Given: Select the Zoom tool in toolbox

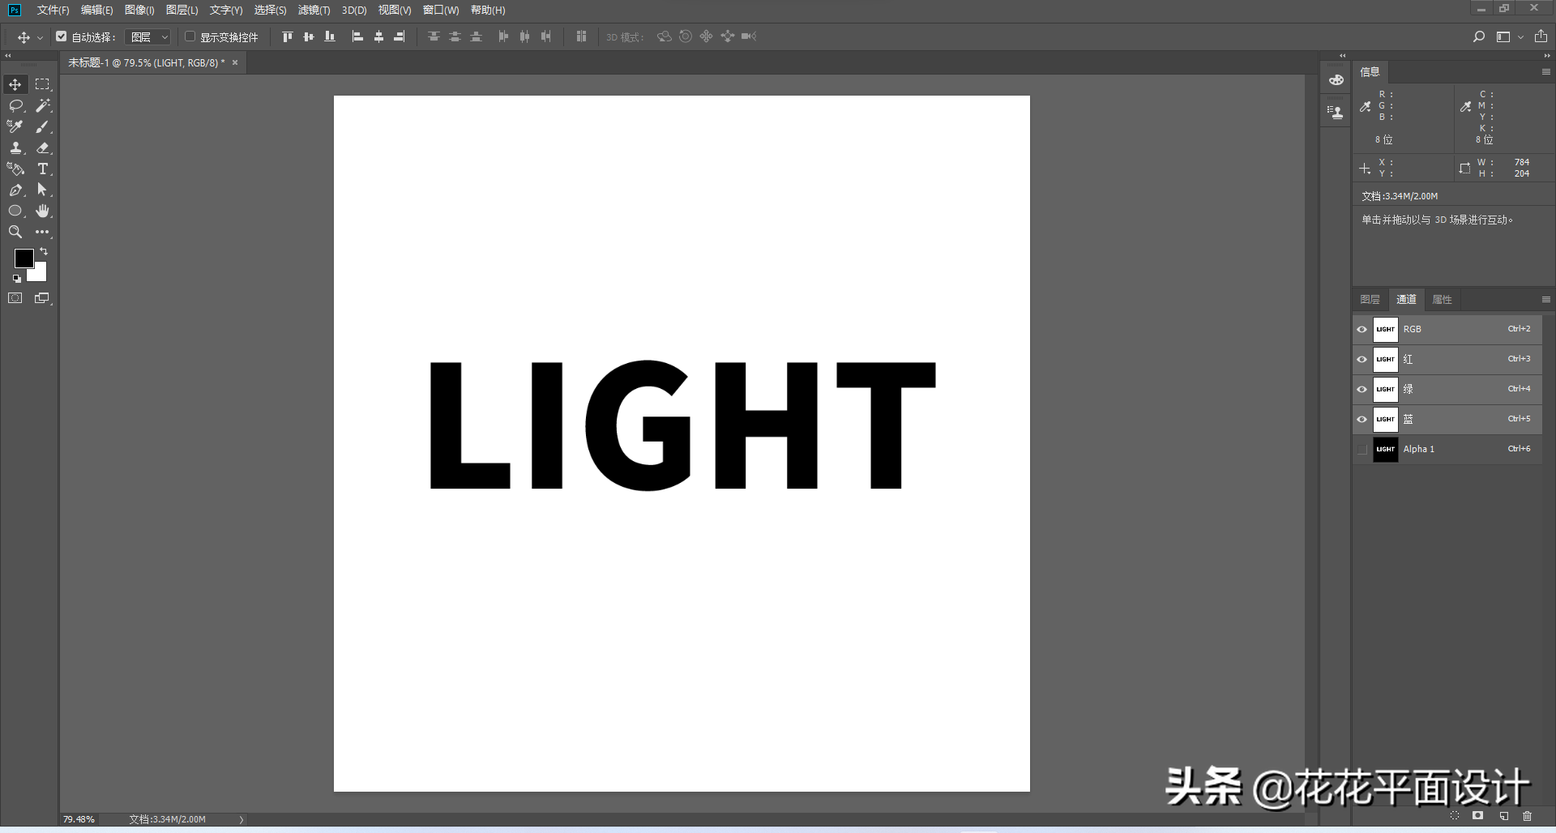Looking at the screenshot, I should pos(15,232).
